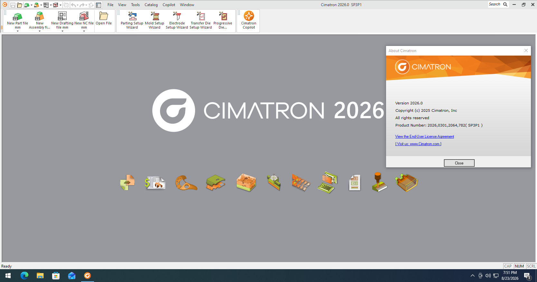
Task: Dismiss About Cimatron with the X button
Action: 526,50
